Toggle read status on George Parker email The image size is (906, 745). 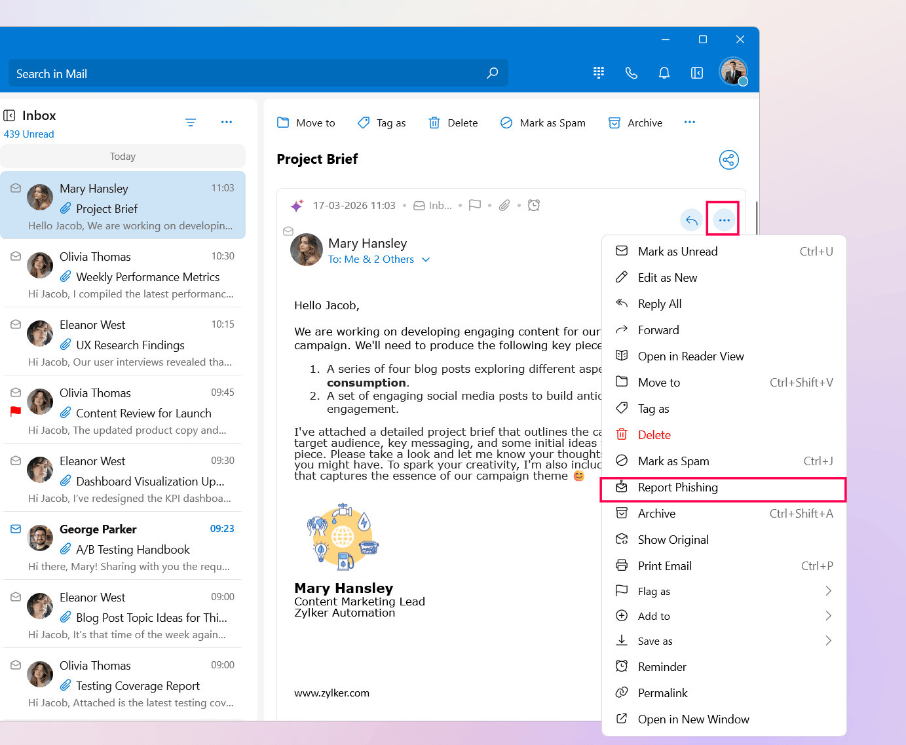tap(16, 529)
